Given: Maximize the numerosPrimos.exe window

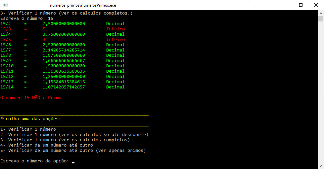Looking at the screenshot, I should pyautogui.click(x=301, y=5).
